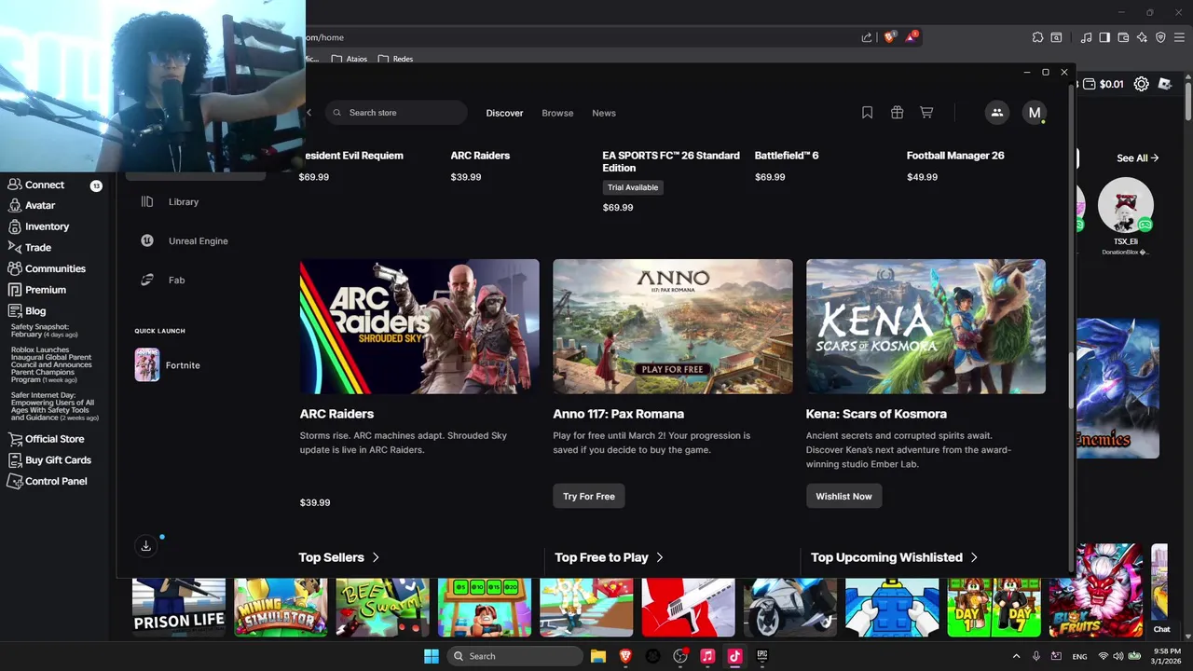Image resolution: width=1193 pixels, height=671 pixels.
Task: Open Mining Simulator tile in Roblox
Action: 281,607
